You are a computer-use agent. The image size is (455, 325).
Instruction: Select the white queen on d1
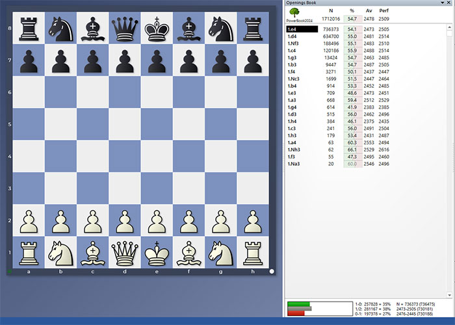(125, 253)
